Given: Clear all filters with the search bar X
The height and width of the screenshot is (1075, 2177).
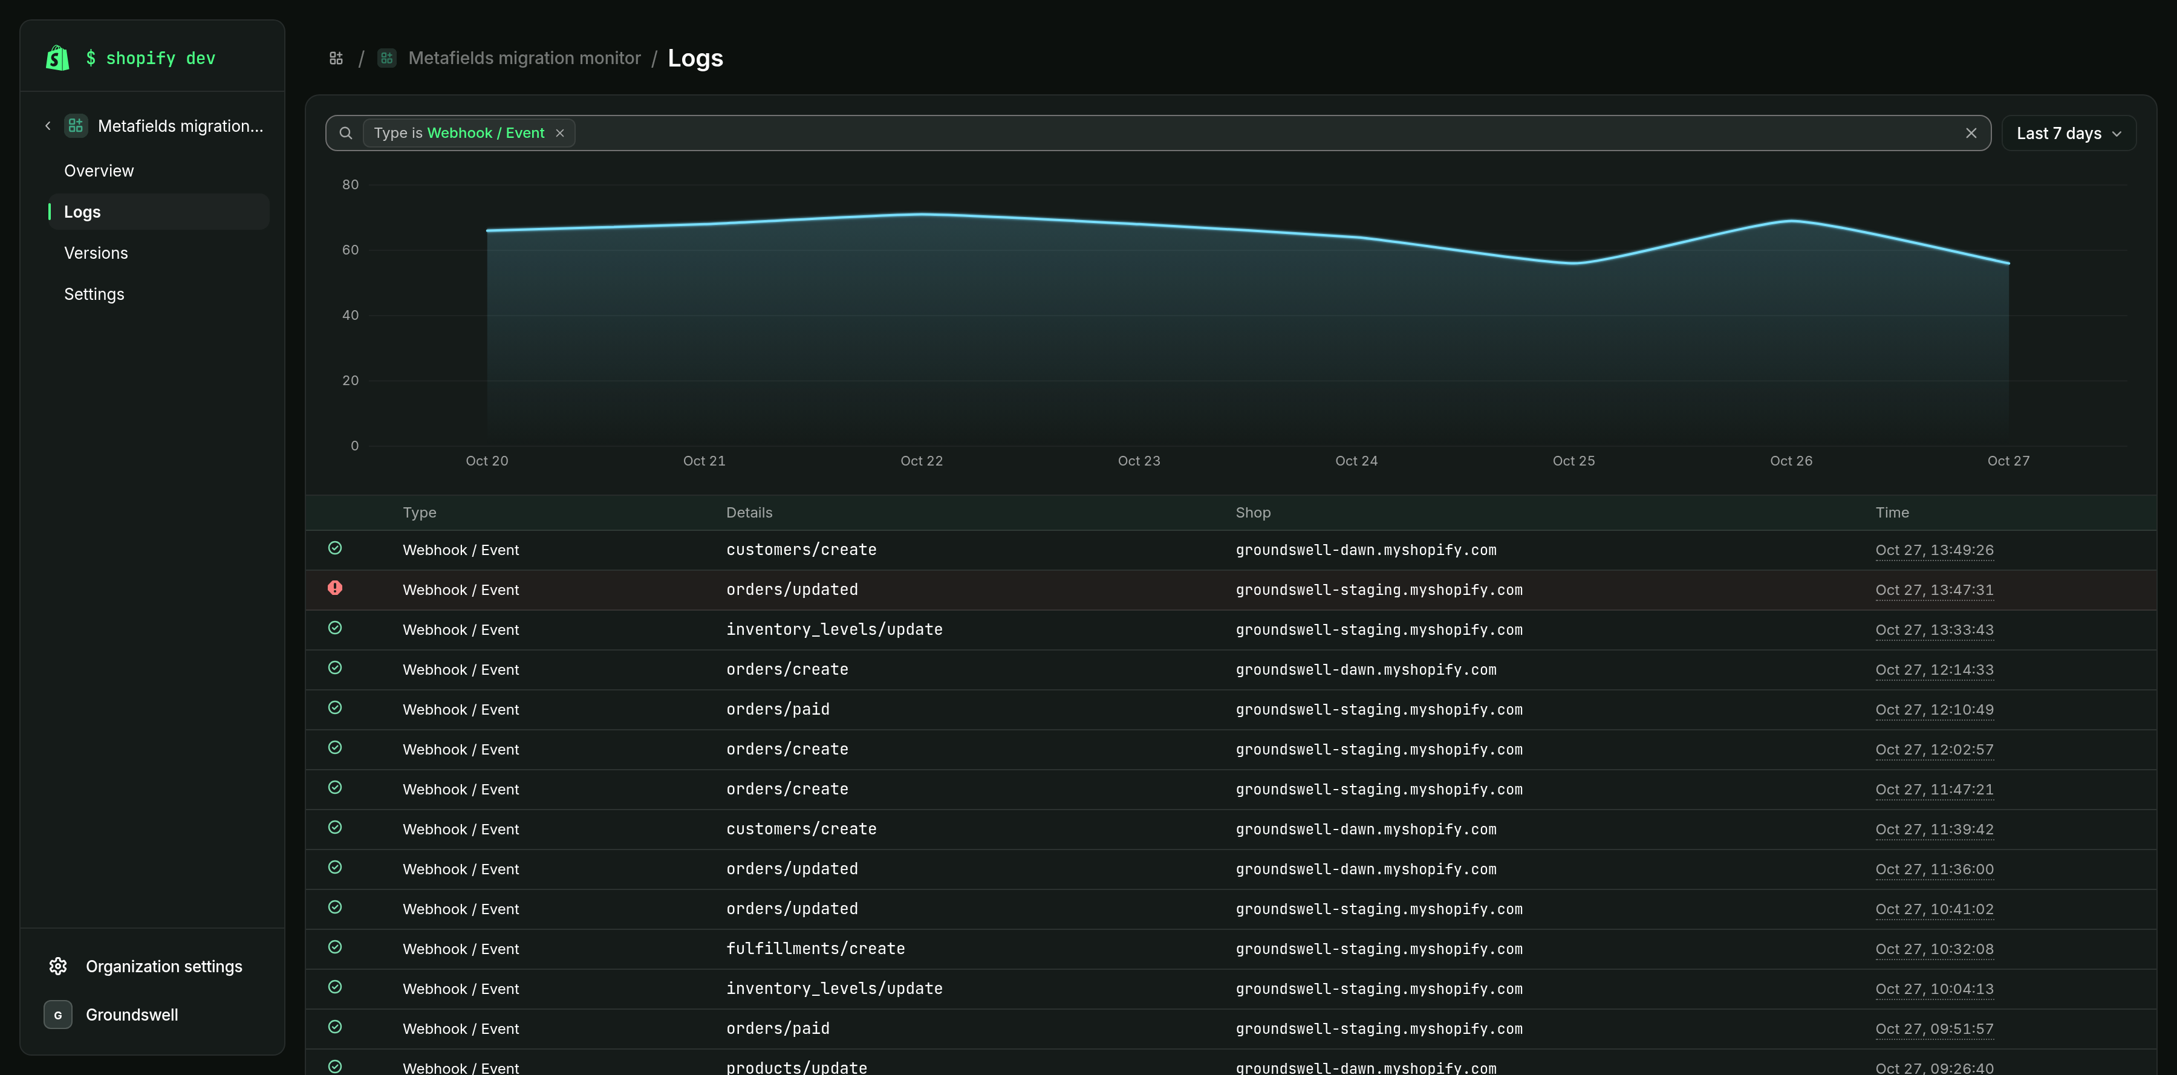Looking at the screenshot, I should pyautogui.click(x=1971, y=132).
